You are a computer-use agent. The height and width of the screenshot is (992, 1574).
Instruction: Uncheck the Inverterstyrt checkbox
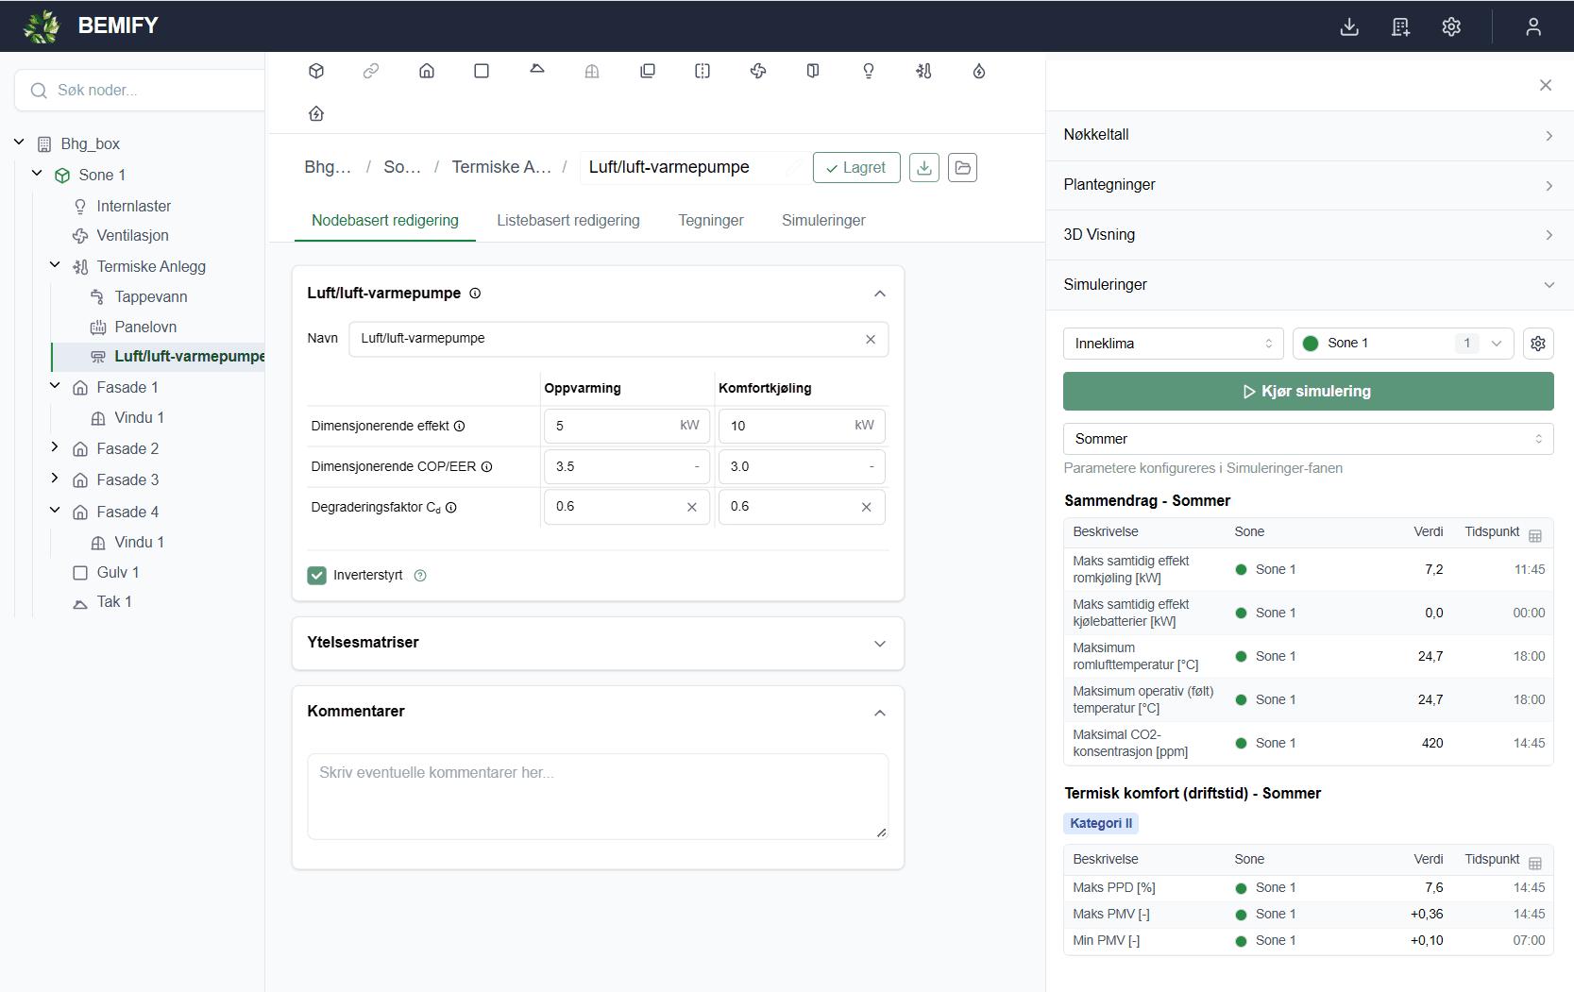(x=317, y=575)
